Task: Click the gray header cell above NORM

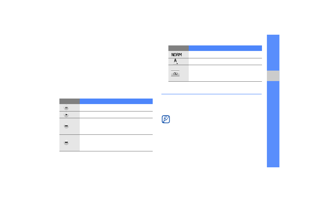Action: pyautogui.click(x=179, y=48)
